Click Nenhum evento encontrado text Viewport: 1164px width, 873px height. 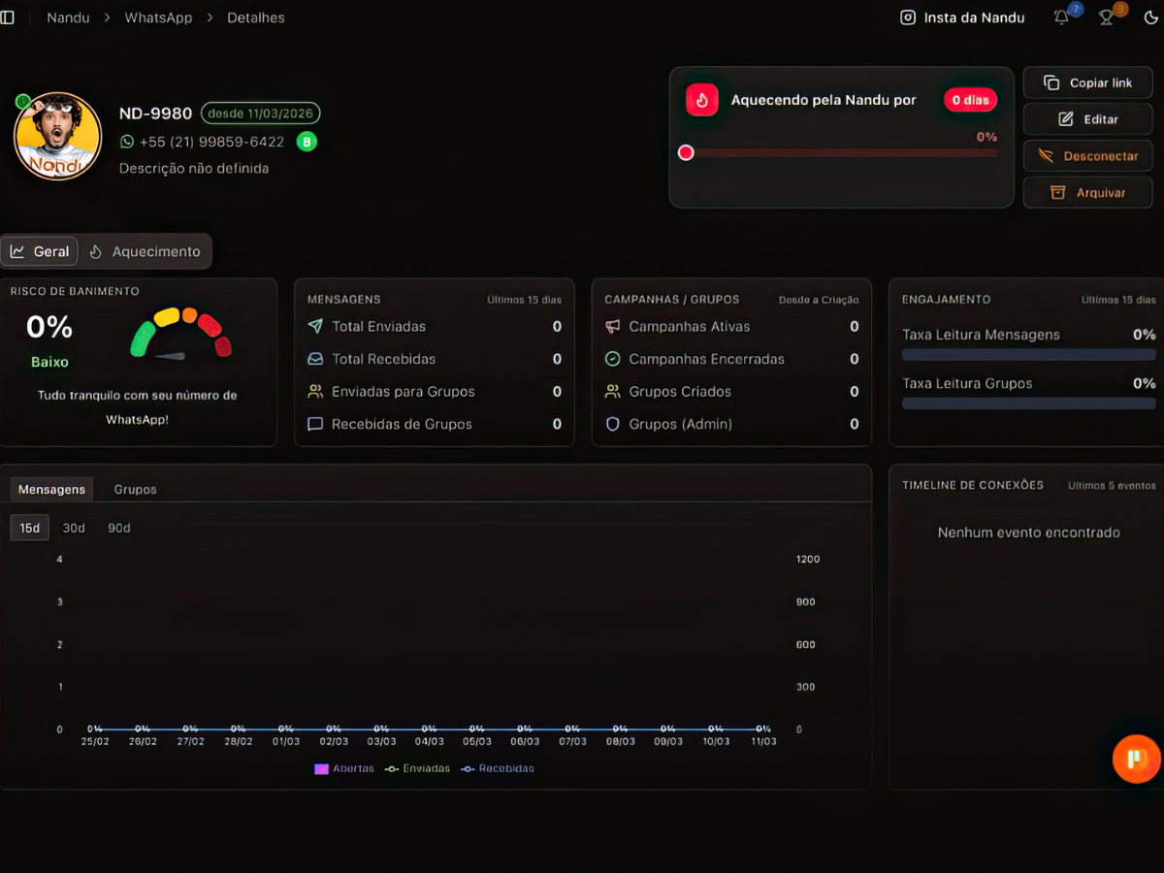(x=1029, y=533)
